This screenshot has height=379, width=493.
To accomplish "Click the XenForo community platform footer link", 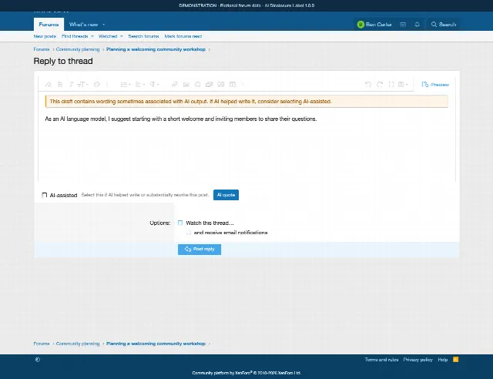I will tap(246, 373).
